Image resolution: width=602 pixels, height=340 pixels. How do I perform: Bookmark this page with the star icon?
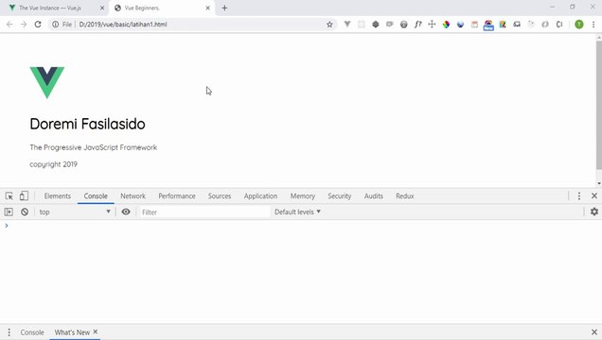(329, 25)
